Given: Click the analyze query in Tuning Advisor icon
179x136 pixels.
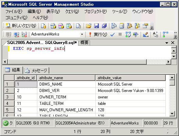Looking at the screenshot, I should click(x=136, y=35).
